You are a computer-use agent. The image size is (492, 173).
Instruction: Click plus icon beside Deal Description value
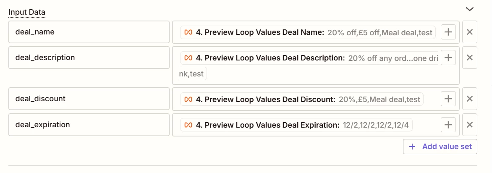(x=448, y=58)
